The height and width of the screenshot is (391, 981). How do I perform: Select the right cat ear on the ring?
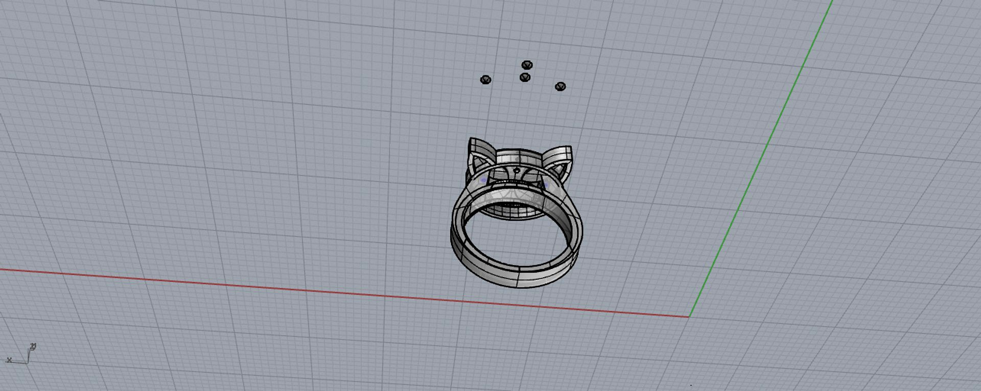tap(558, 159)
